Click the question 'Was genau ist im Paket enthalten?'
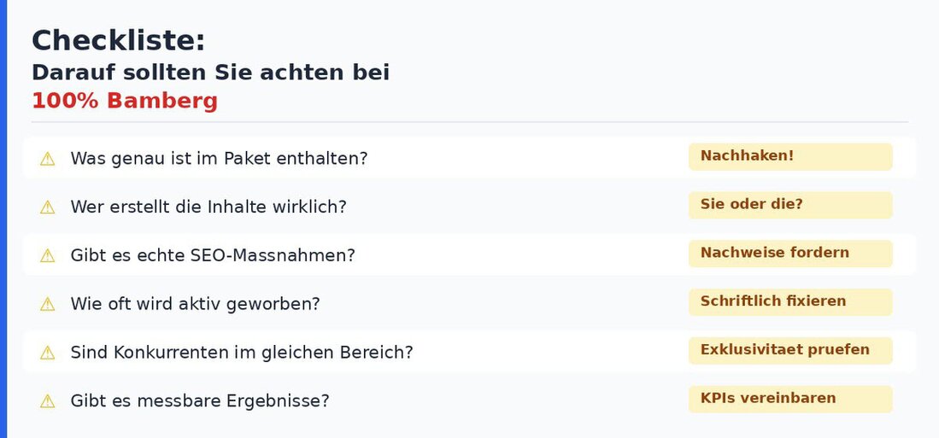The height and width of the screenshot is (438, 939). (219, 159)
